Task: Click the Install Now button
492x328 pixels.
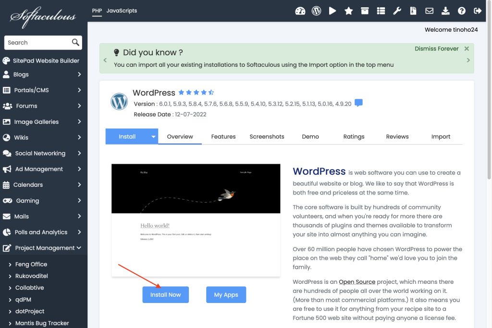Action: (x=165, y=294)
